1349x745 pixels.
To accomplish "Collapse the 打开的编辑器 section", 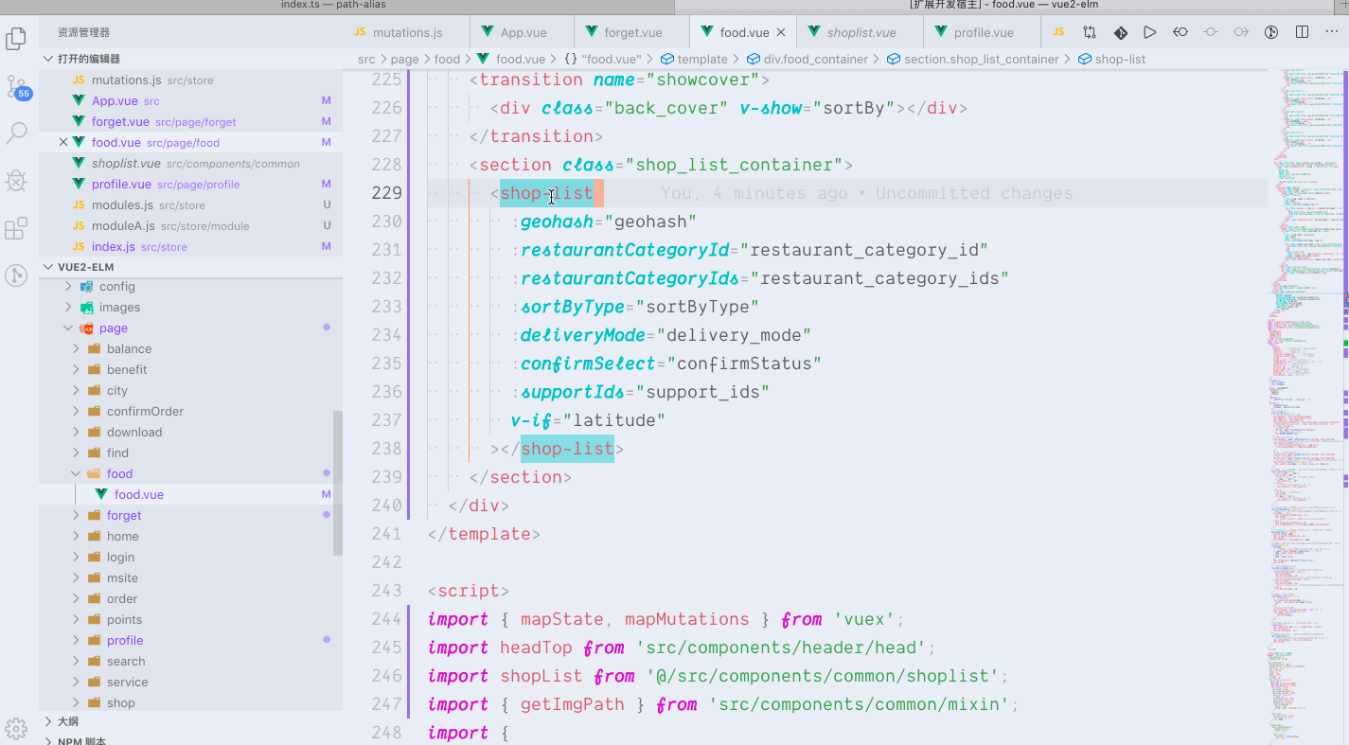I will click(x=47, y=58).
